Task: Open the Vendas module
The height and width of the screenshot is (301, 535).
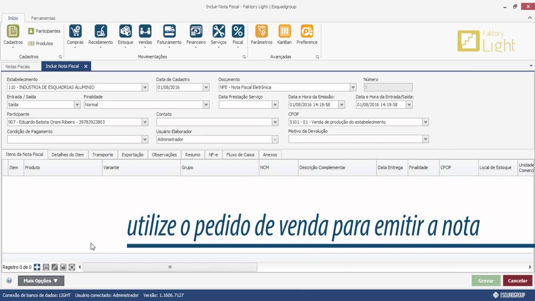Action: (145, 35)
